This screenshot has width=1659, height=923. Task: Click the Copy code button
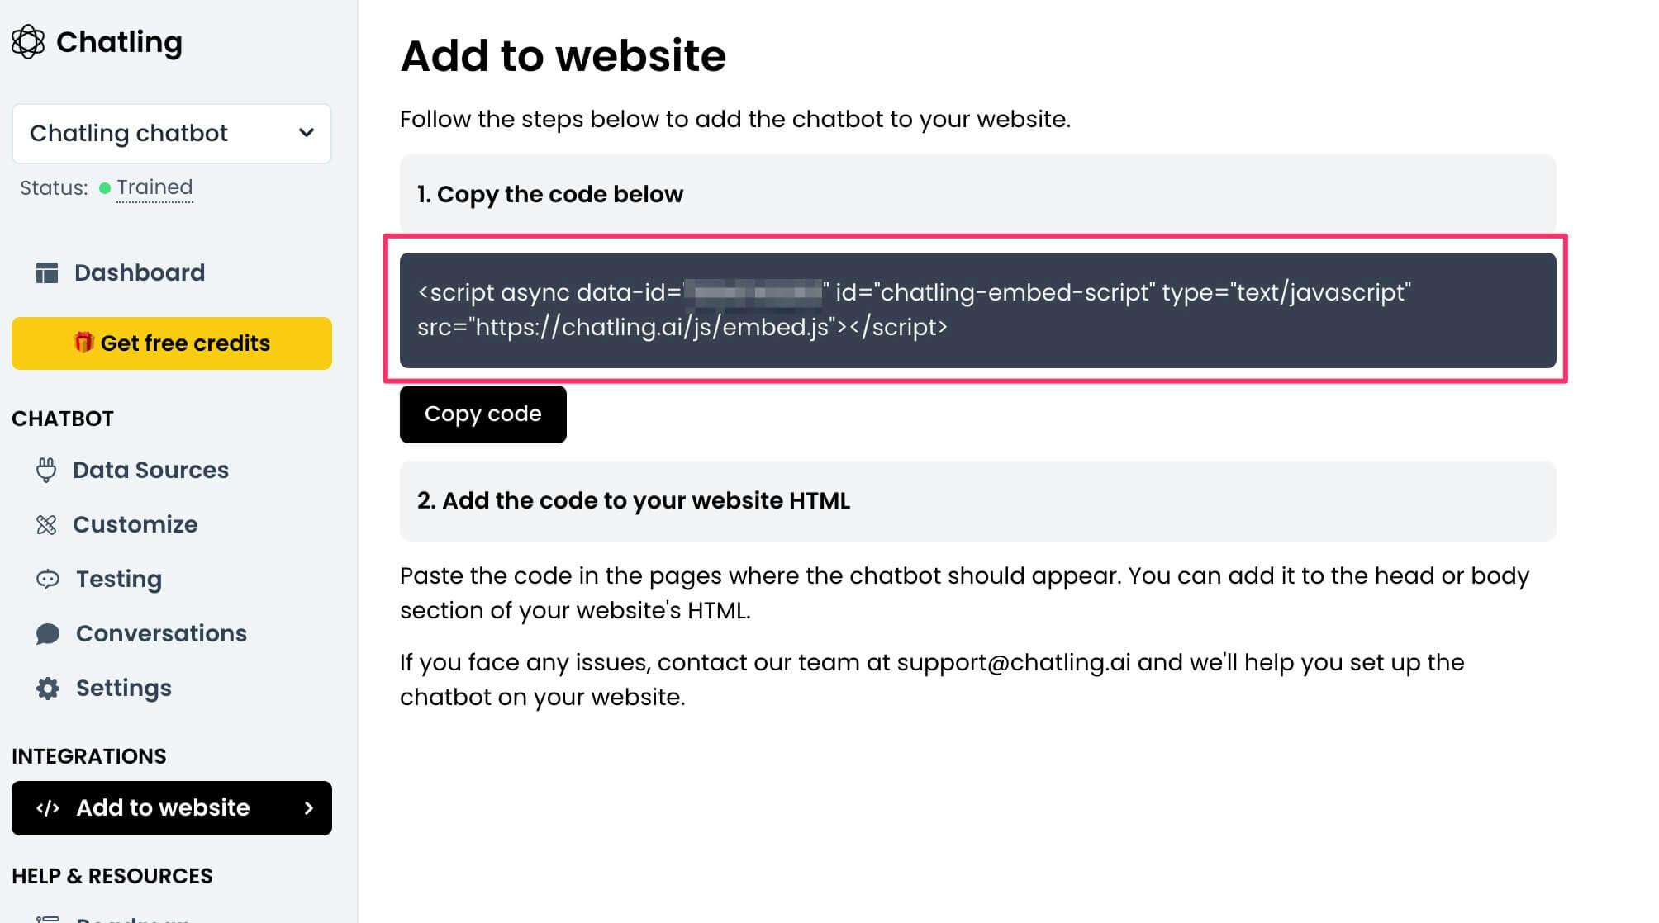click(x=482, y=413)
